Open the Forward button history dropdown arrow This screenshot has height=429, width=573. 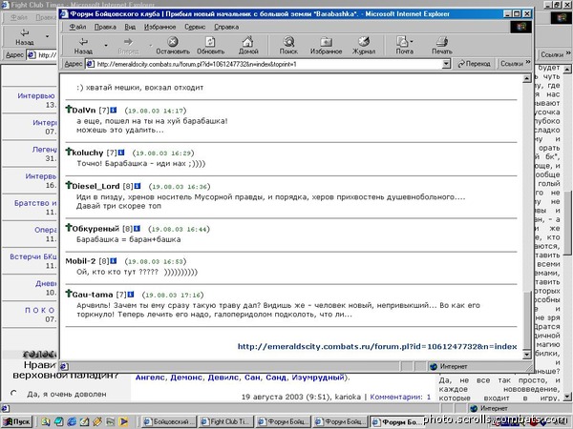click(151, 46)
